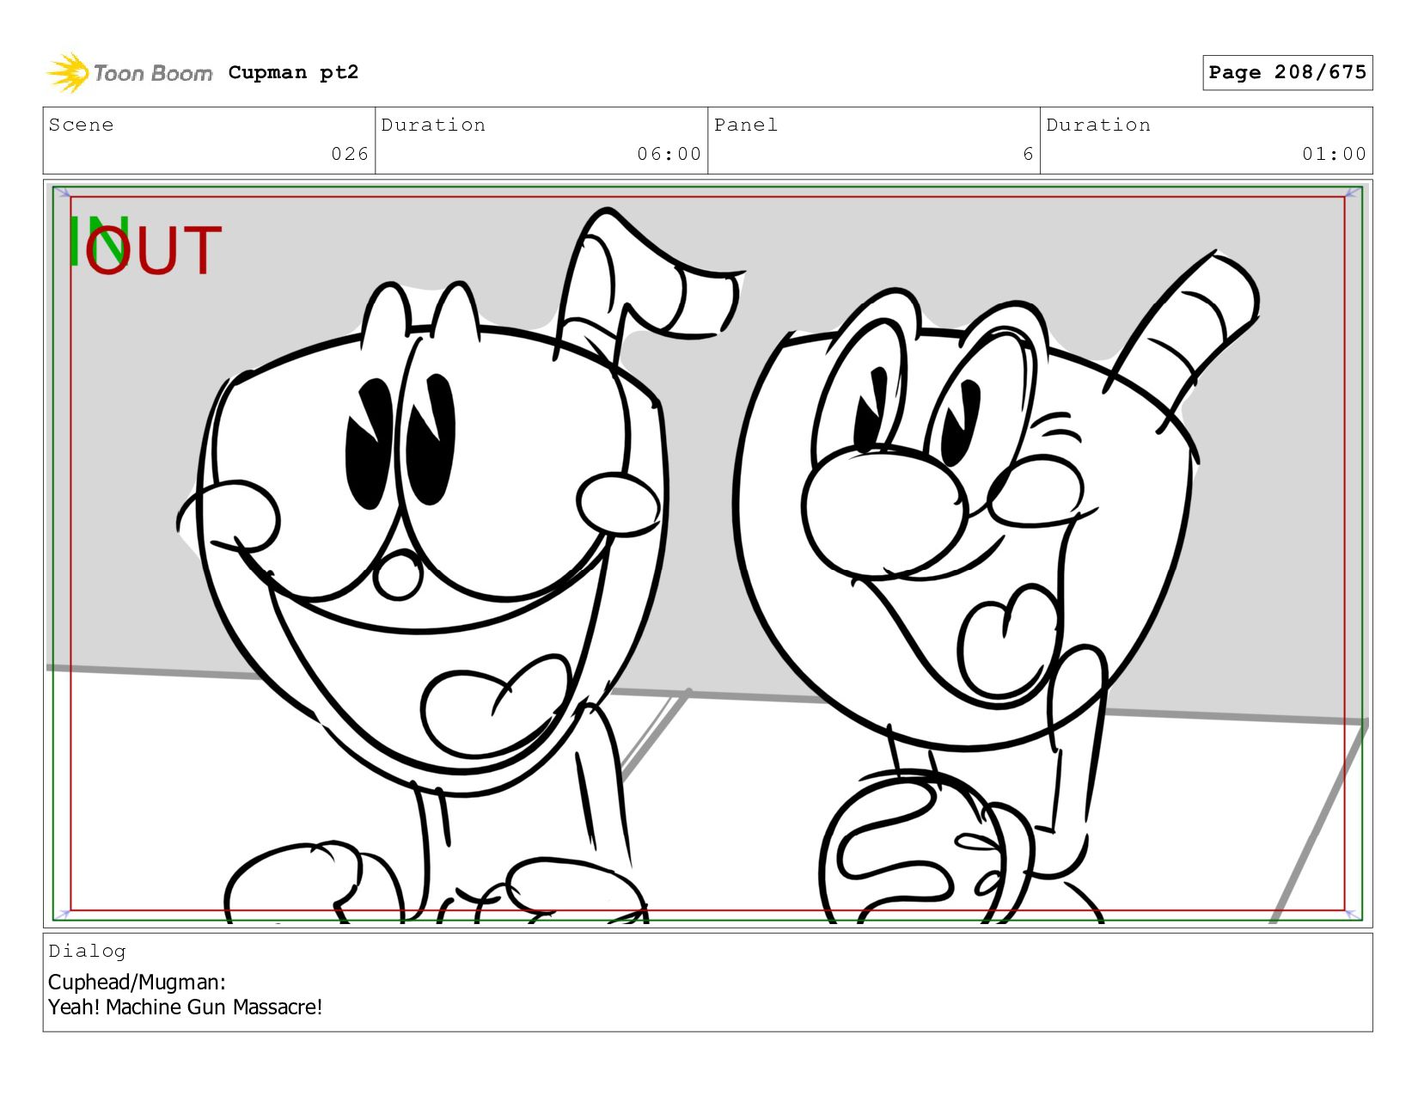Click the green 'IN' camera marker

coord(98,240)
